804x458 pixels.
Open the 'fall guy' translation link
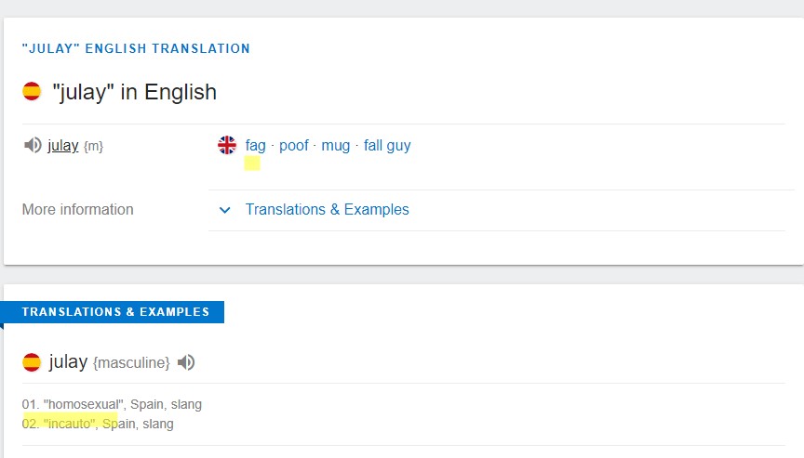point(387,145)
